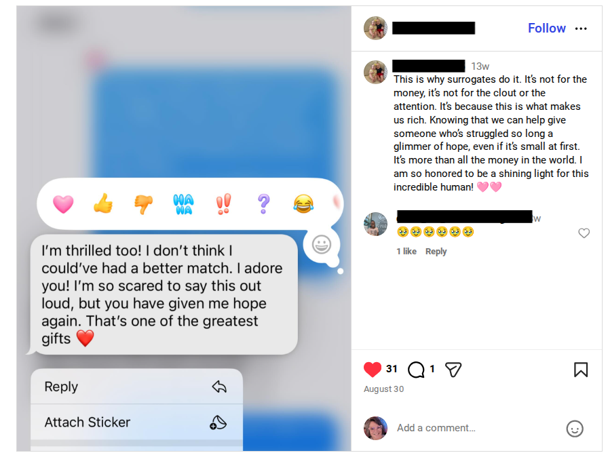Tap the thumbs down tapback reaction

click(x=143, y=204)
